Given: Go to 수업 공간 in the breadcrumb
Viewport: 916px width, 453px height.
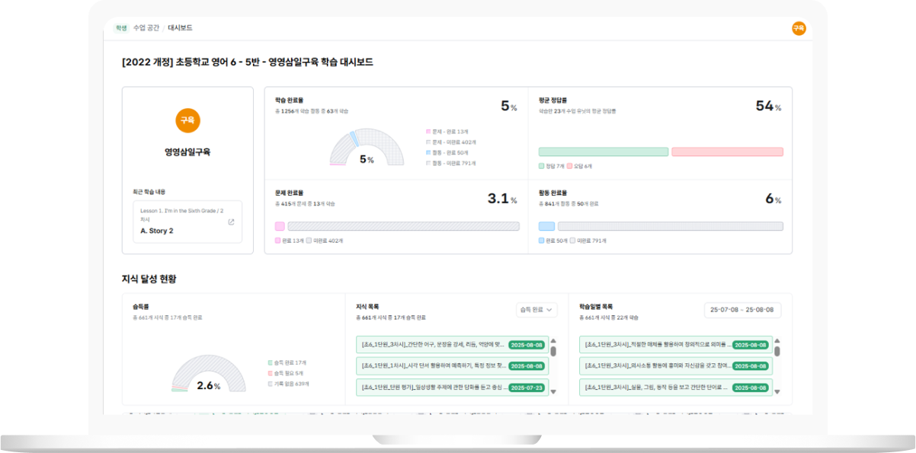Looking at the screenshot, I should point(146,28).
